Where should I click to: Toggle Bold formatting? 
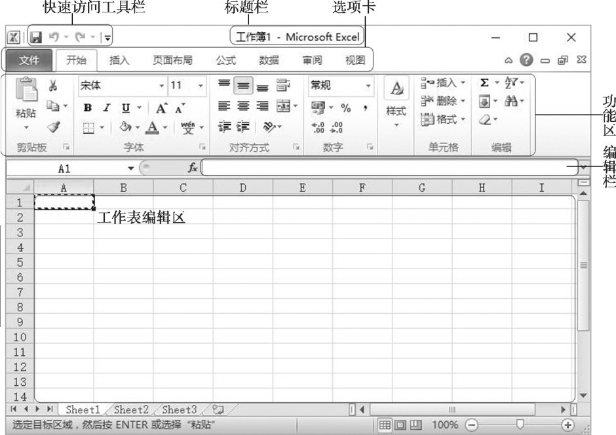click(88, 107)
